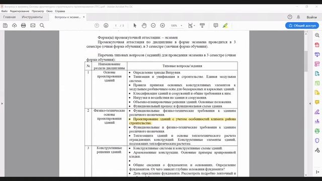
Task: Expand the left navigation pane arrow
Action: [x=2, y=104]
